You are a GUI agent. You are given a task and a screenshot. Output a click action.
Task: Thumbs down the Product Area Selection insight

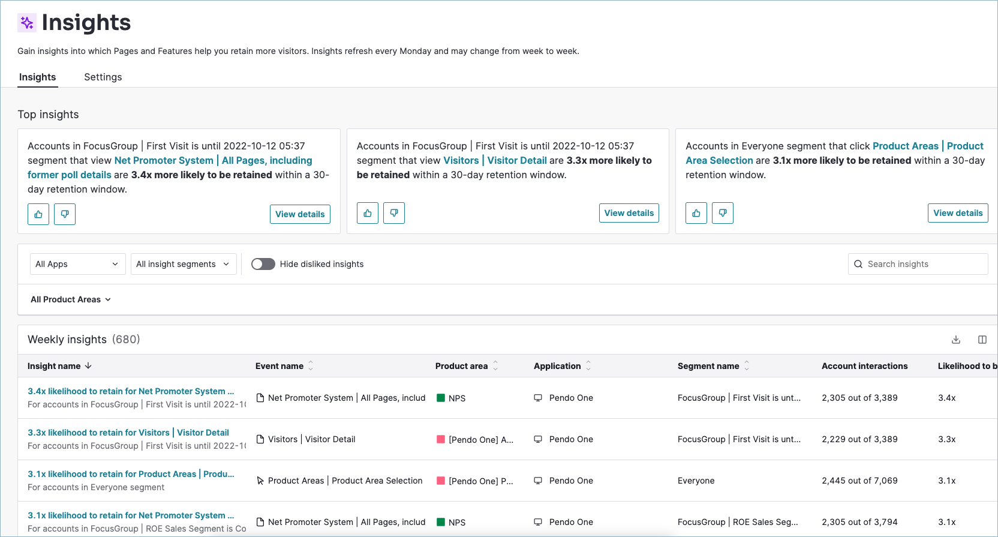coord(723,213)
